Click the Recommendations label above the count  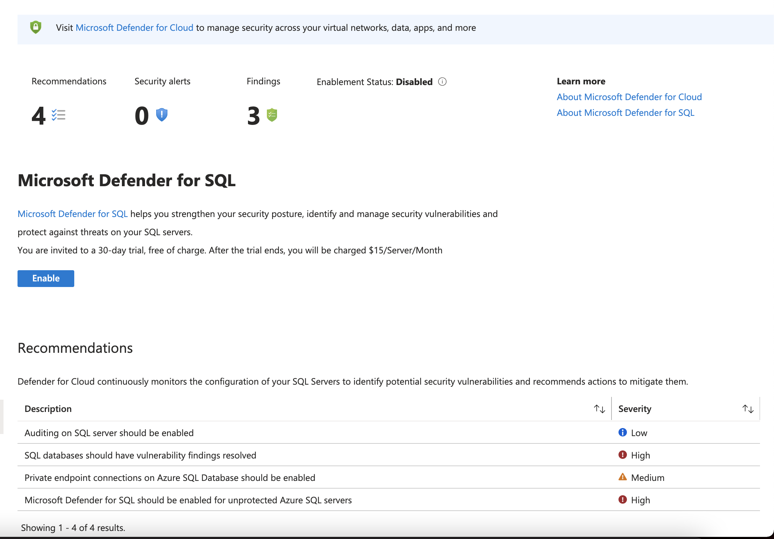point(69,81)
